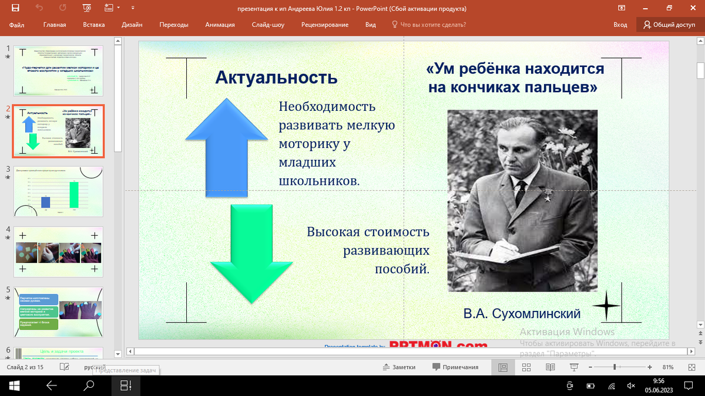Click the muted volume tray icon
The height and width of the screenshot is (396, 705).
pyautogui.click(x=631, y=385)
